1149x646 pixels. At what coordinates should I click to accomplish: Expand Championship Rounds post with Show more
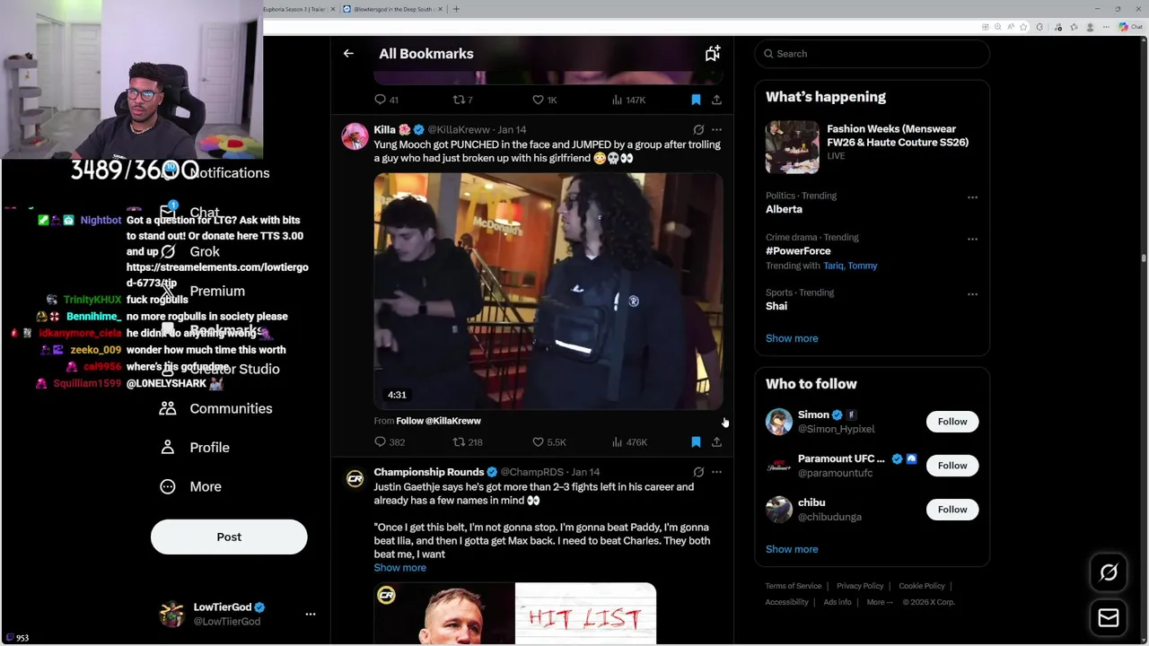click(x=400, y=568)
